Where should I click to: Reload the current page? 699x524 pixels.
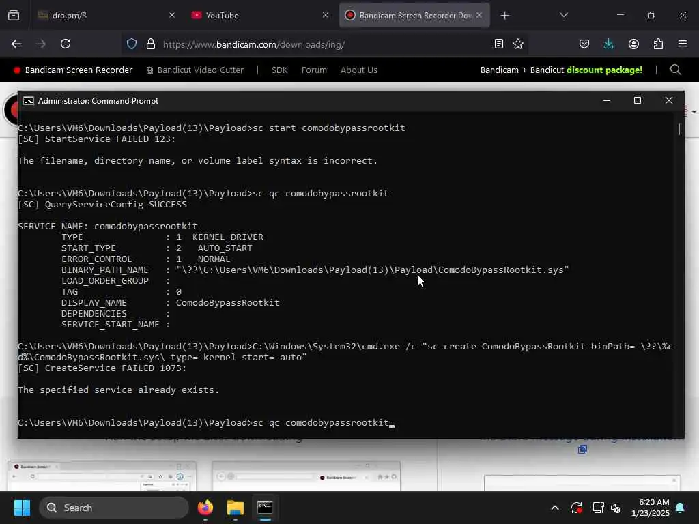(x=66, y=44)
